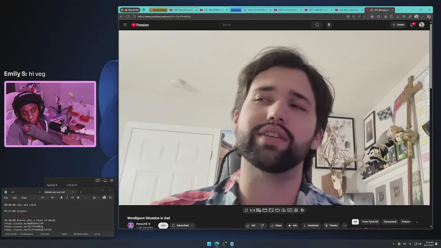Screen dimensions: 441x248
Task: Click the audio boost icon in video toolbar
Action: click(253, 210)
